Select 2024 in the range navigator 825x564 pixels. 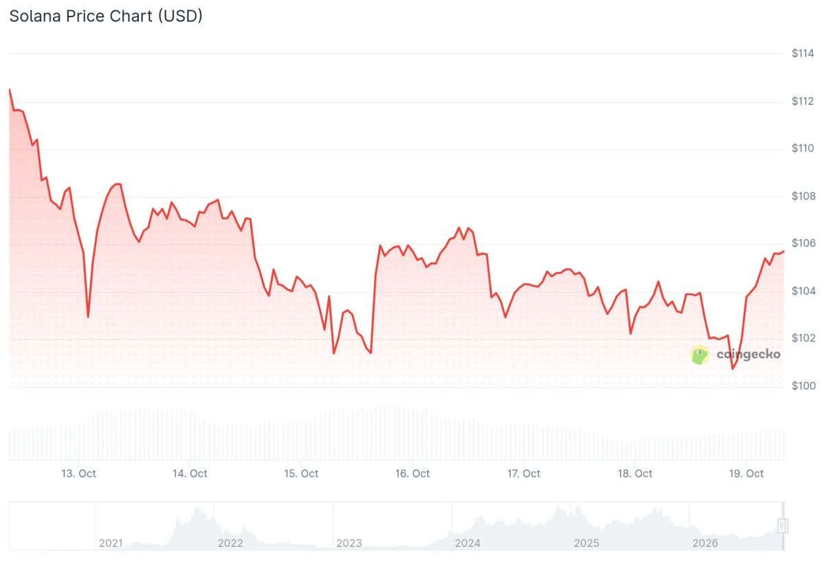[x=467, y=543]
